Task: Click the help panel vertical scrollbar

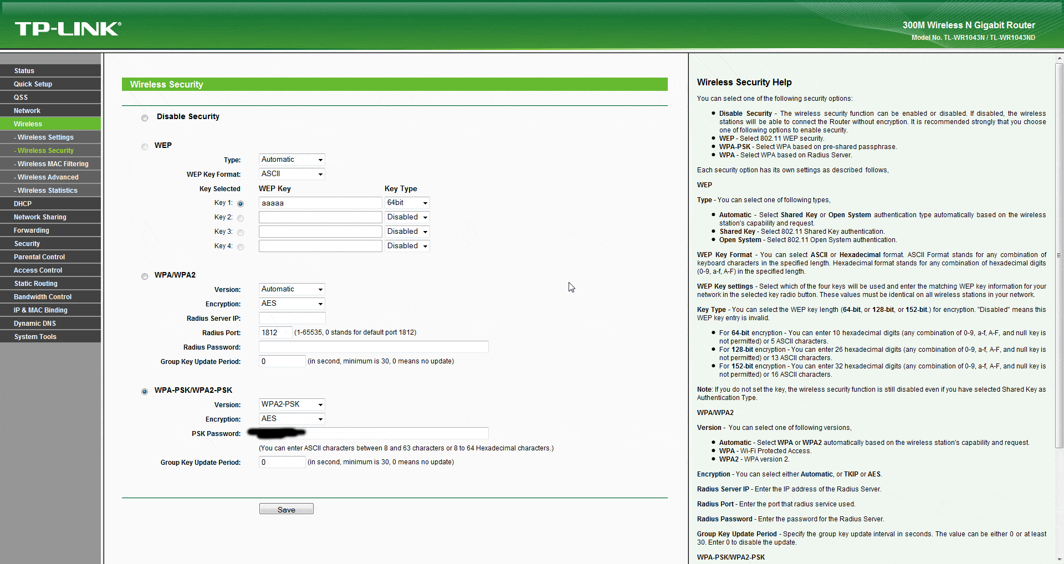Action: click(1059, 255)
